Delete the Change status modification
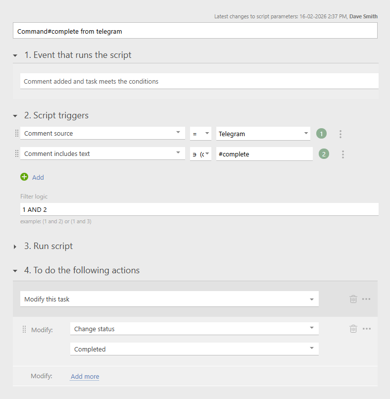Viewport: 390px width, 399px height. click(x=353, y=329)
